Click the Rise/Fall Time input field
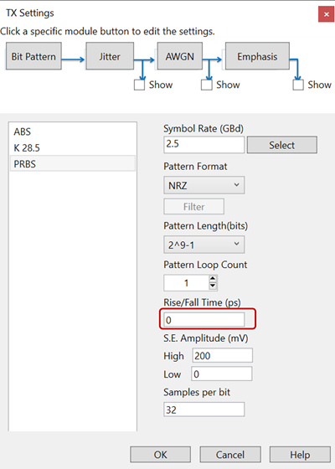335x469 pixels. [204, 320]
